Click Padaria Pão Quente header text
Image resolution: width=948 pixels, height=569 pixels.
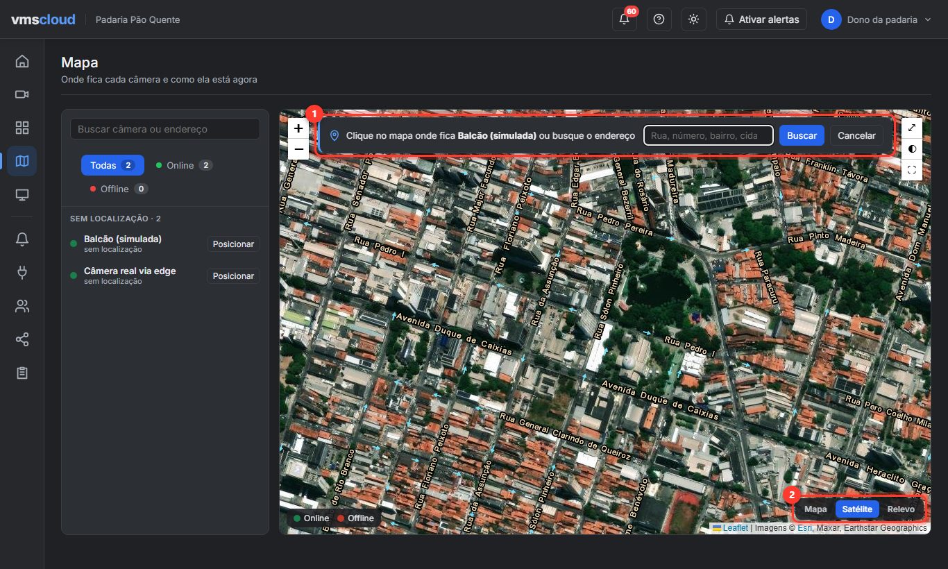click(x=137, y=19)
